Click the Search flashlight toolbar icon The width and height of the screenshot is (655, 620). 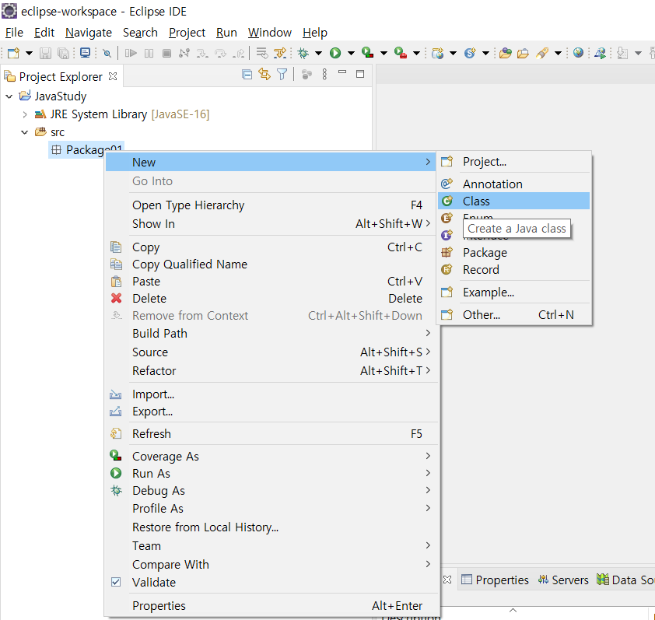pyautogui.click(x=542, y=53)
